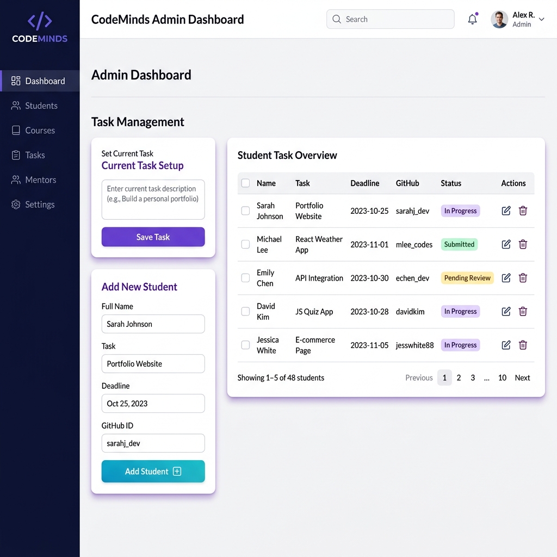Toggle the select-all checkbox in table header
The width and height of the screenshot is (557, 557).
pyautogui.click(x=245, y=183)
